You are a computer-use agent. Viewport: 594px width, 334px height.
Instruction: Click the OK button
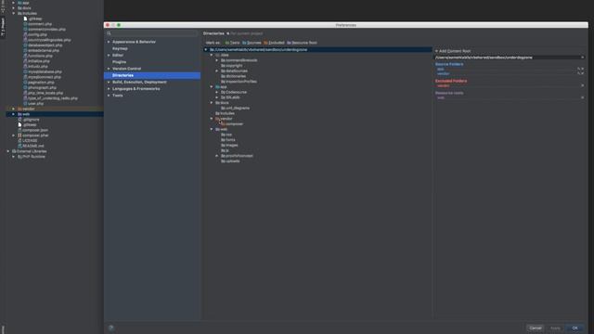pyautogui.click(x=575, y=328)
